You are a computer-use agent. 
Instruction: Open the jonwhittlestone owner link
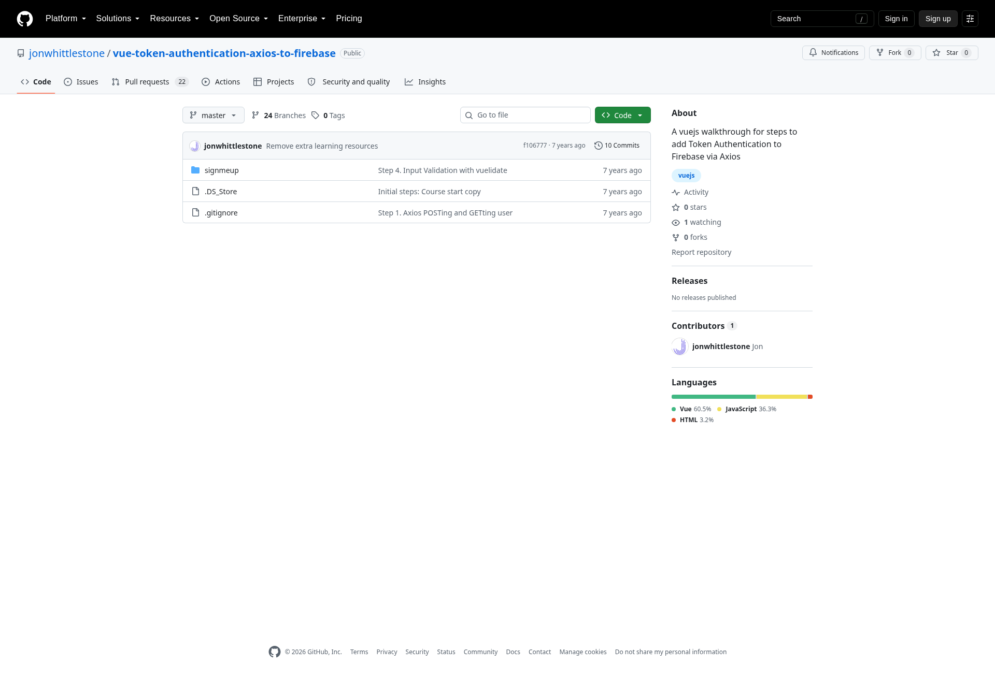tap(67, 53)
